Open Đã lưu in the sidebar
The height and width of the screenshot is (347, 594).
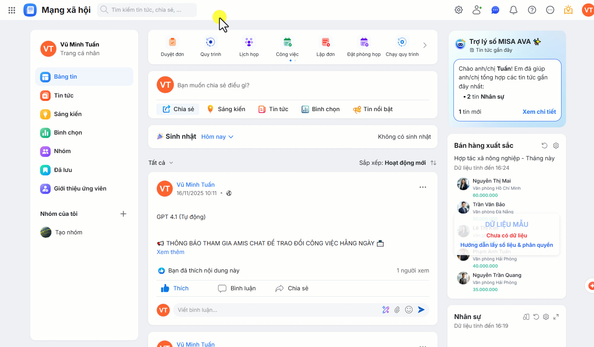[x=84, y=170]
